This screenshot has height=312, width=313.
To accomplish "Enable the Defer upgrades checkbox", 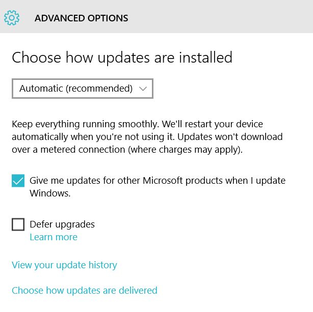I will coord(18,224).
